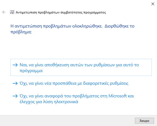Click the compatibility troubleshooter icon beside the title

coord(12,12)
